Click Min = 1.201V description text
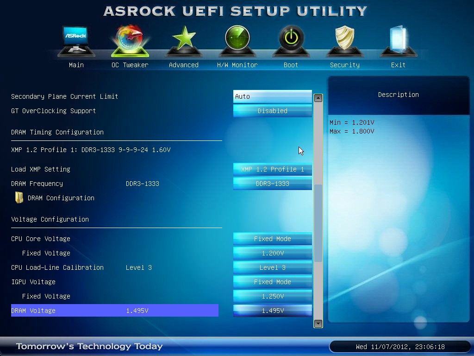This screenshot has width=474, height=356. (352, 122)
